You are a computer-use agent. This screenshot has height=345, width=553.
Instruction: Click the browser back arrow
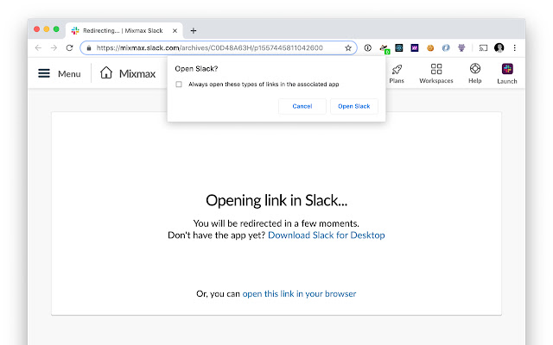(x=38, y=48)
